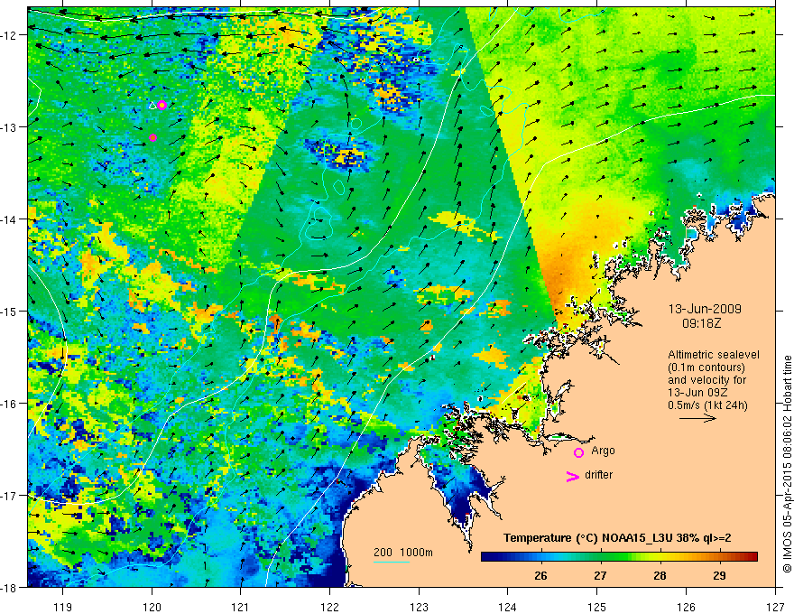Click the time text "09:18Z"

coord(701,323)
